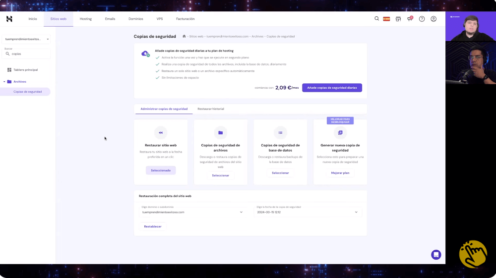Viewport: 496px width, 278px height.
Task: Open the announcements megaphone icon
Action: (x=410, y=19)
